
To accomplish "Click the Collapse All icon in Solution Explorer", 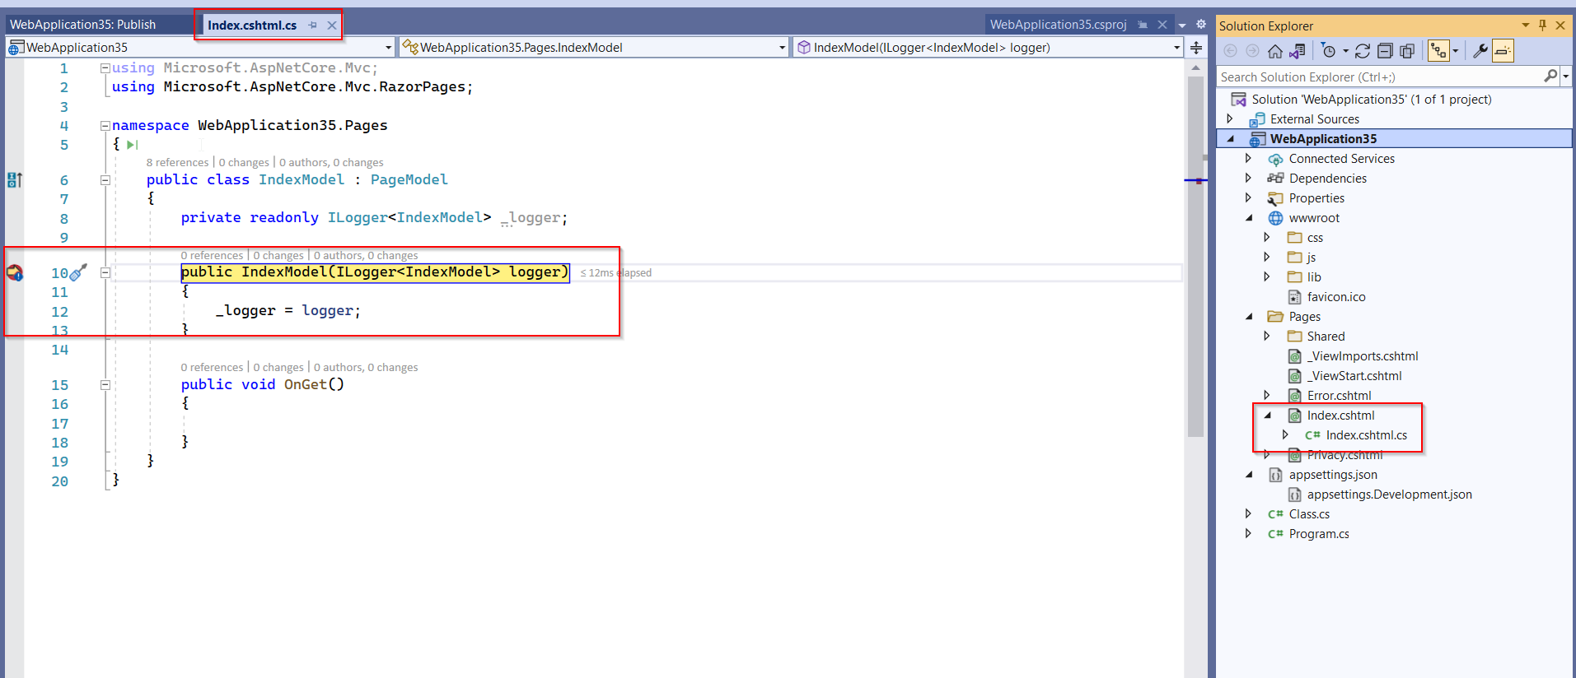I will 1385,51.
